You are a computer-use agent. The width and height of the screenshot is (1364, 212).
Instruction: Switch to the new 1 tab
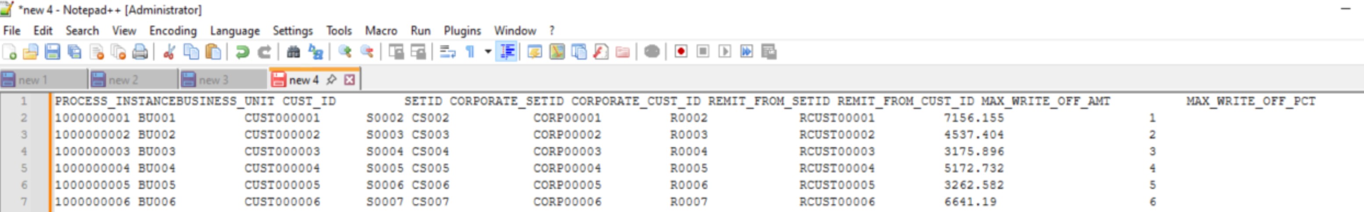coord(44,80)
